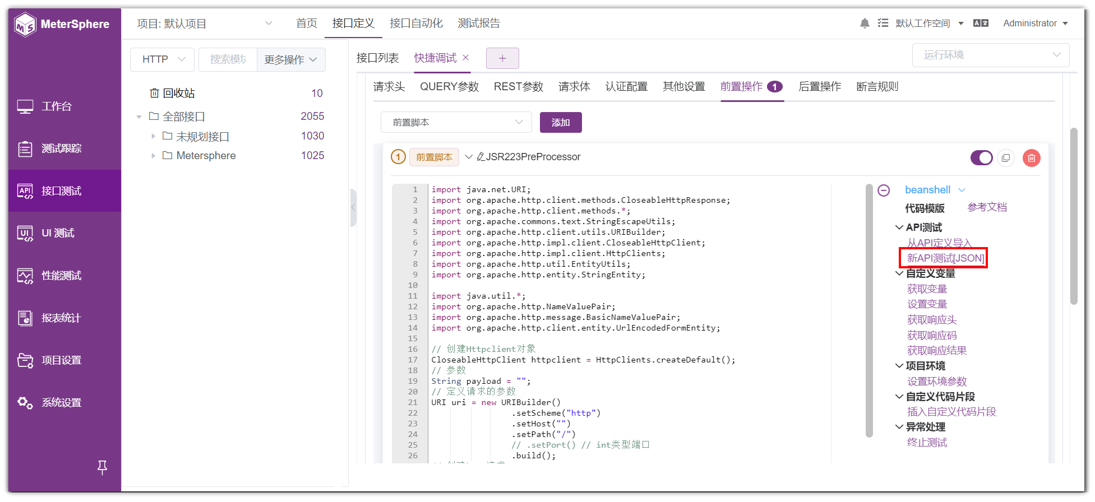Open the HTTP protocol dropdown

(x=162, y=59)
